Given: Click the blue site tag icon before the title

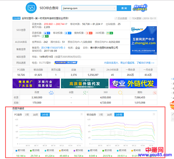Looking at the screenshot, I should coord(16,18).
